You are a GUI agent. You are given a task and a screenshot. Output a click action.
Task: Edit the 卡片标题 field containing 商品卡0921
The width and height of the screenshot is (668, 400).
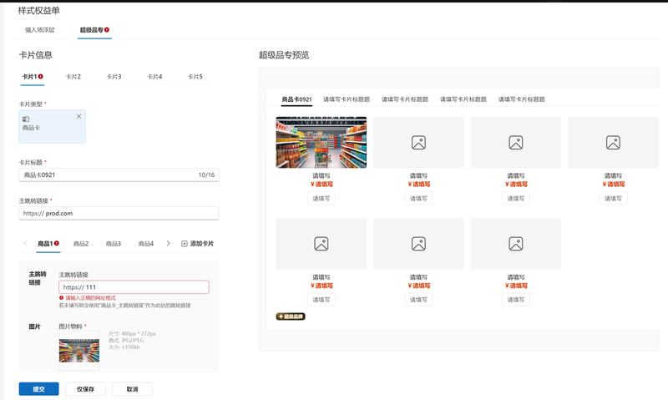(119, 175)
